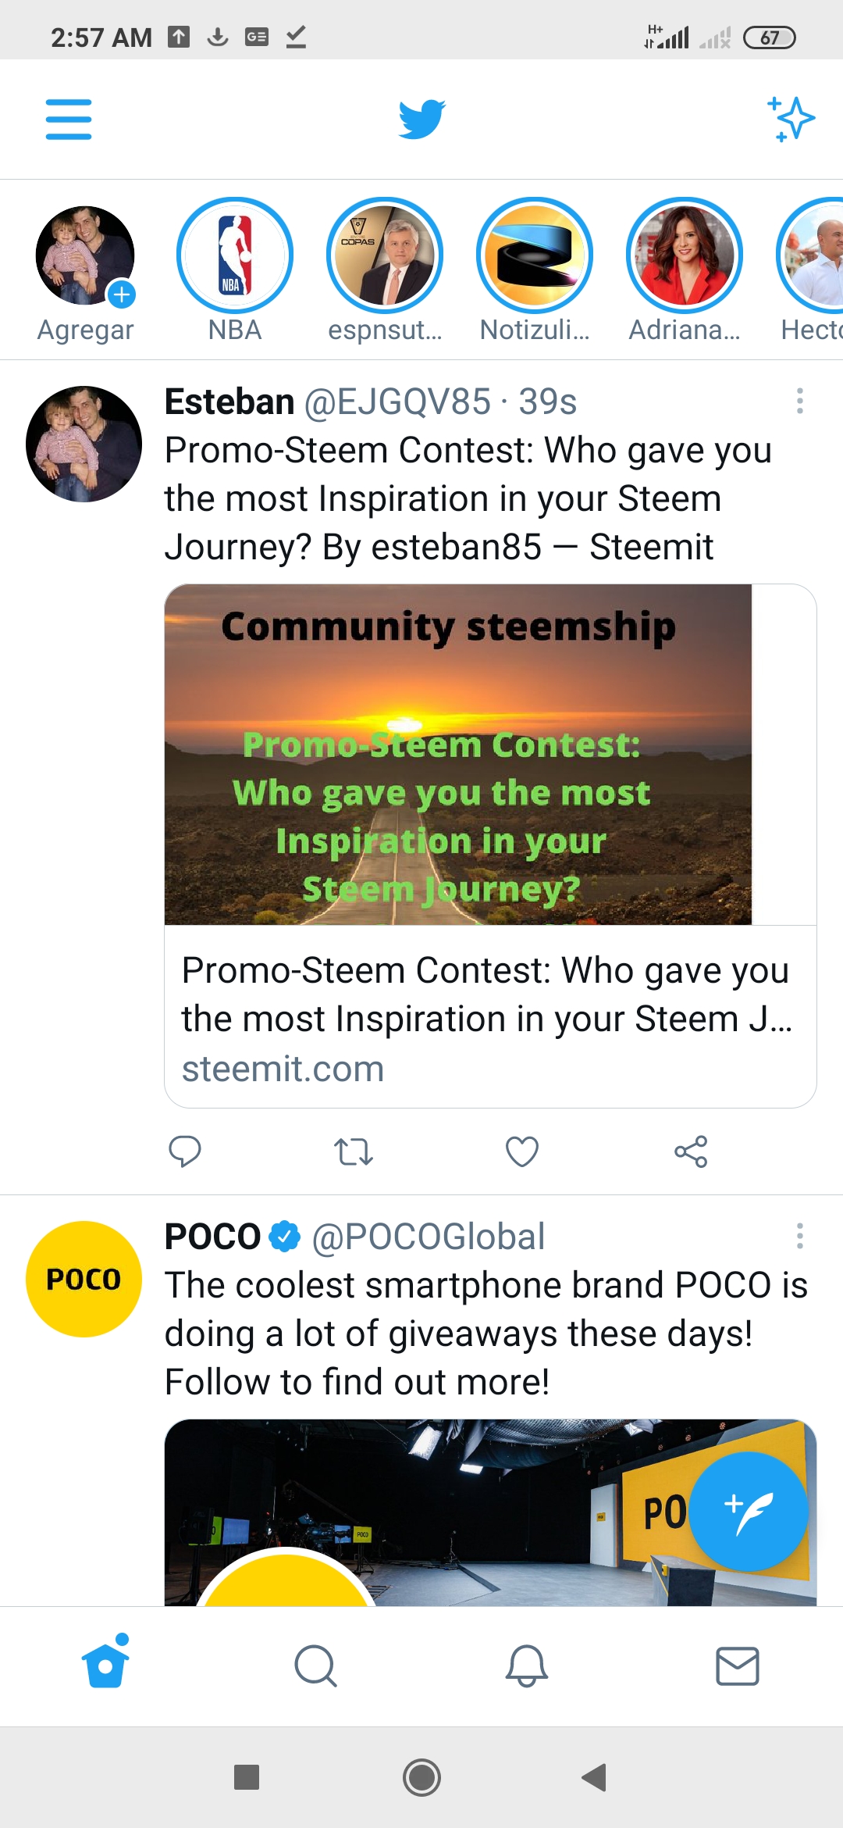The height and width of the screenshot is (1828, 843).
Task: Open the hamburger navigation menu
Action: pos(69,120)
